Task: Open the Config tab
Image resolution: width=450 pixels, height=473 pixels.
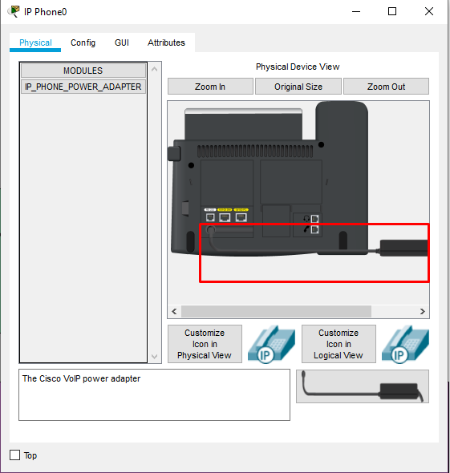Action: coord(83,42)
